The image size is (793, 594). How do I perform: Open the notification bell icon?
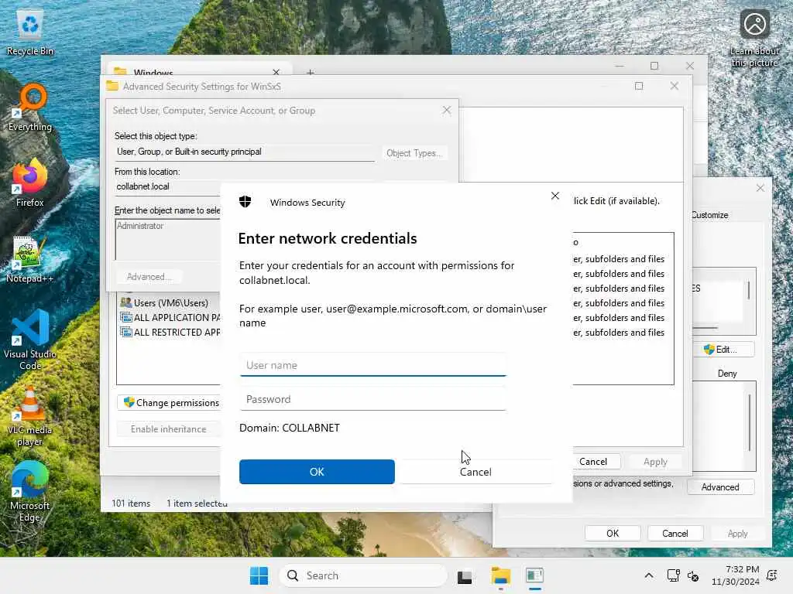772,575
